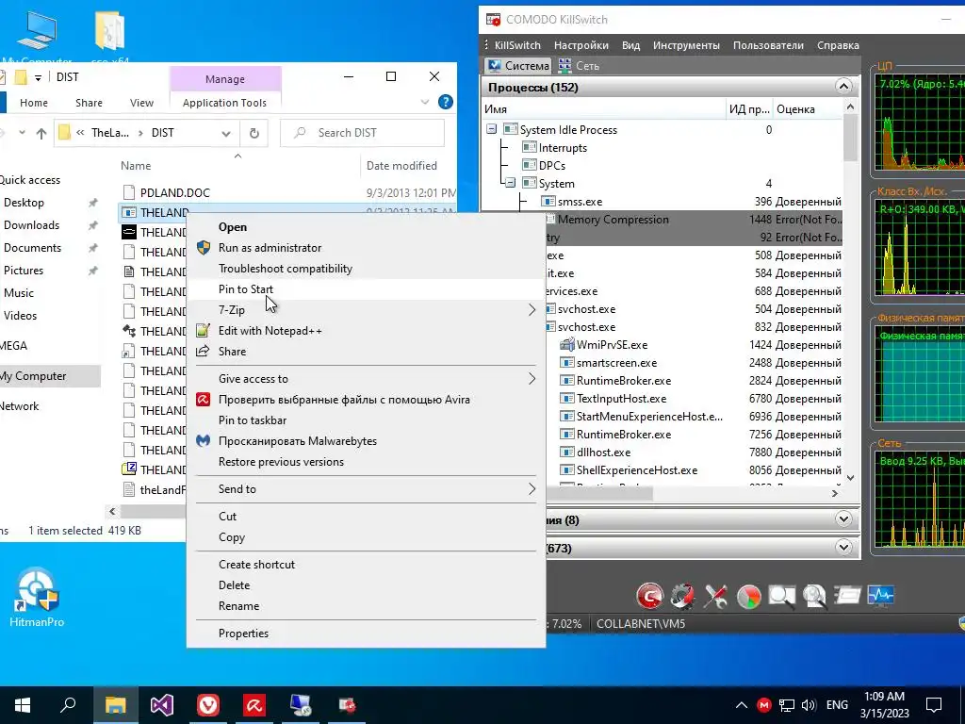Click the gear with red arrow toolbar icon
The width and height of the screenshot is (965, 724).
click(x=682, y=596)
